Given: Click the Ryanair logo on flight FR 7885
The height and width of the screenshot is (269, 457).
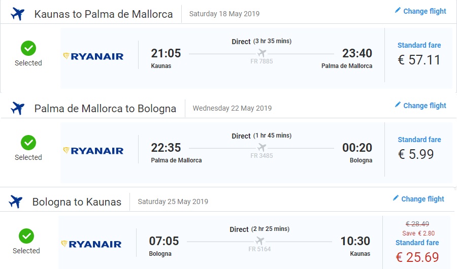Looking at the screenshot, I should pyautogui.click(x=93, y=56).
